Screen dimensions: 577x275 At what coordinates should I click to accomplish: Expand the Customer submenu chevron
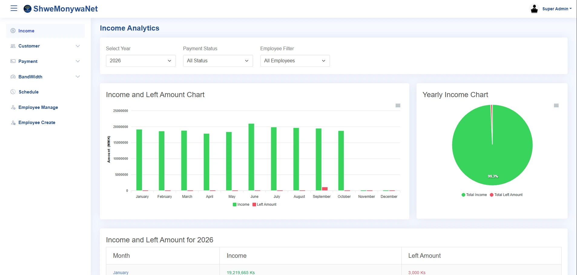[78, 46]
